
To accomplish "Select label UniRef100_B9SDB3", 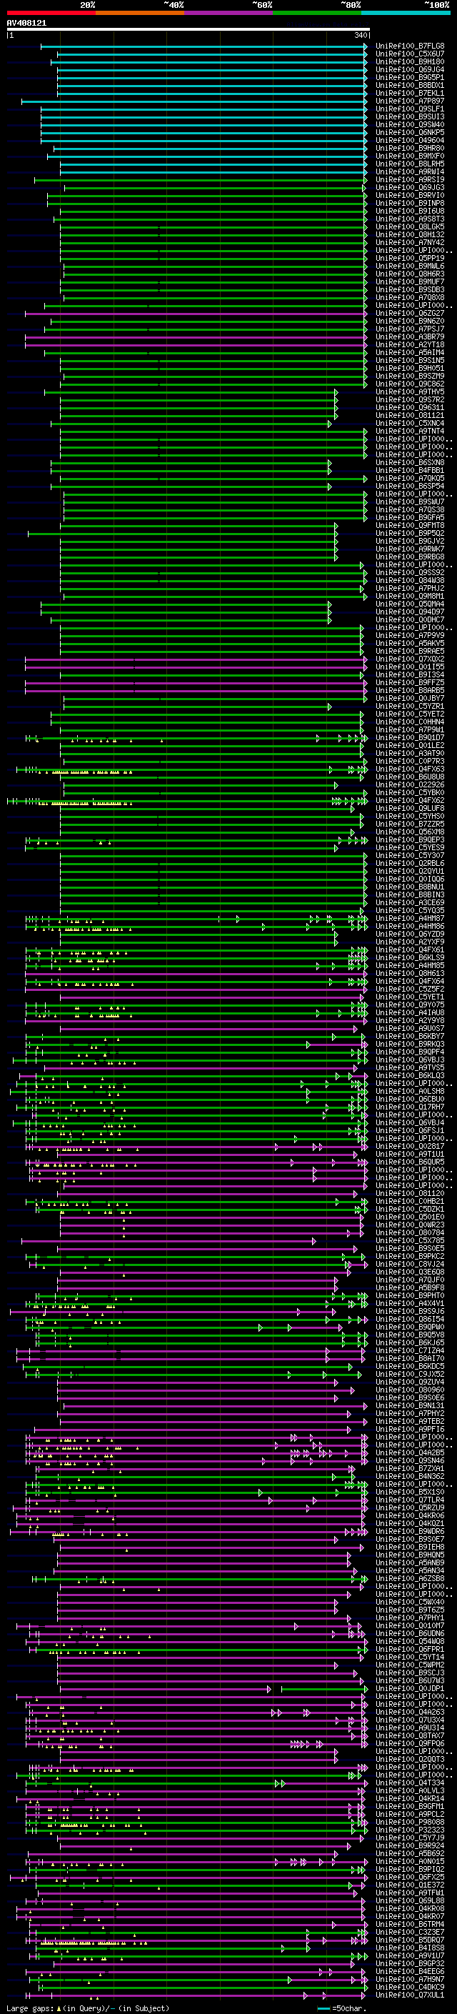I will coord(410,290).
